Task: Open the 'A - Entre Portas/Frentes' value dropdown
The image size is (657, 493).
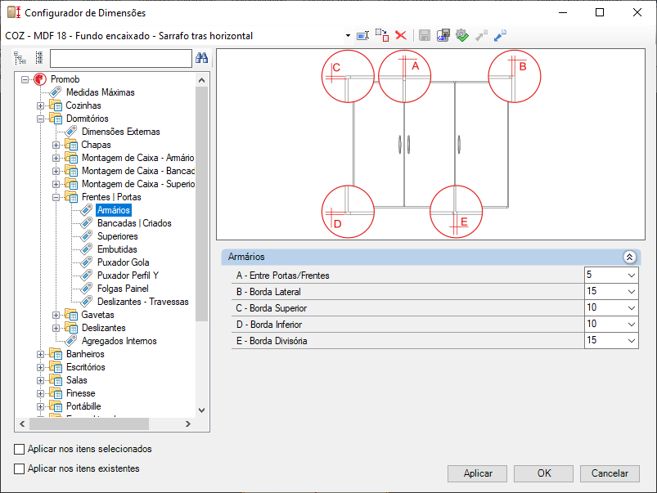Action: point(631,276)
